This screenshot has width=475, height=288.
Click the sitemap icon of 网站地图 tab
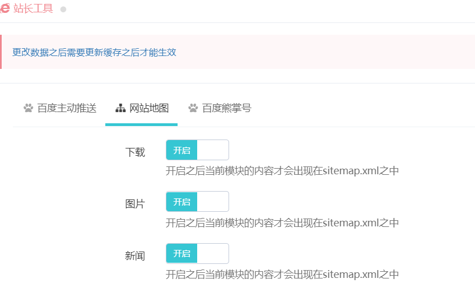pyautogui.click(x=120, y=108)
